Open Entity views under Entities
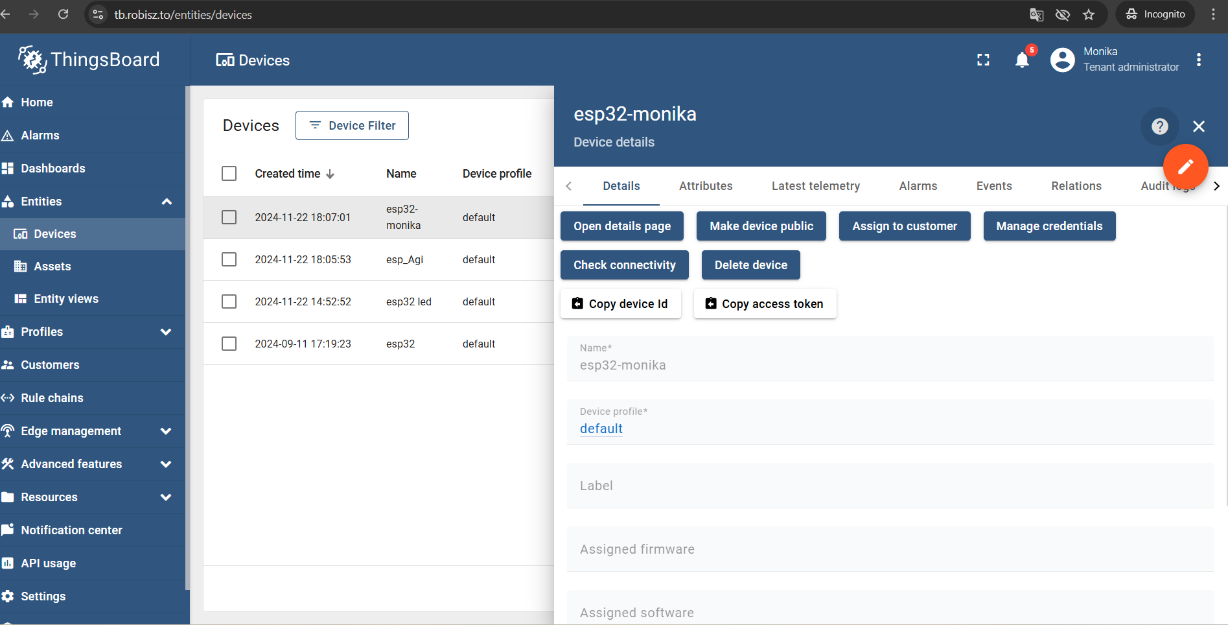The image size is (1228, 625). click(93, 299)
